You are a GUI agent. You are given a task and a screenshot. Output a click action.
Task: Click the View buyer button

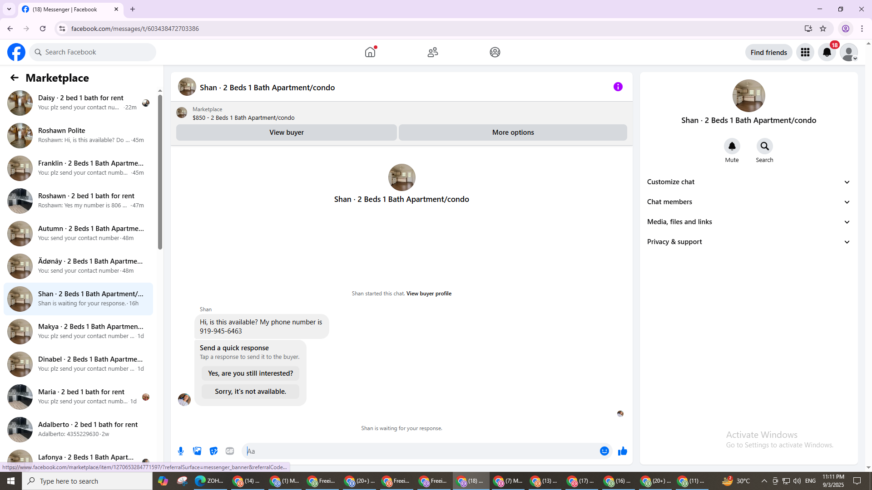click(x=287, y=132)
